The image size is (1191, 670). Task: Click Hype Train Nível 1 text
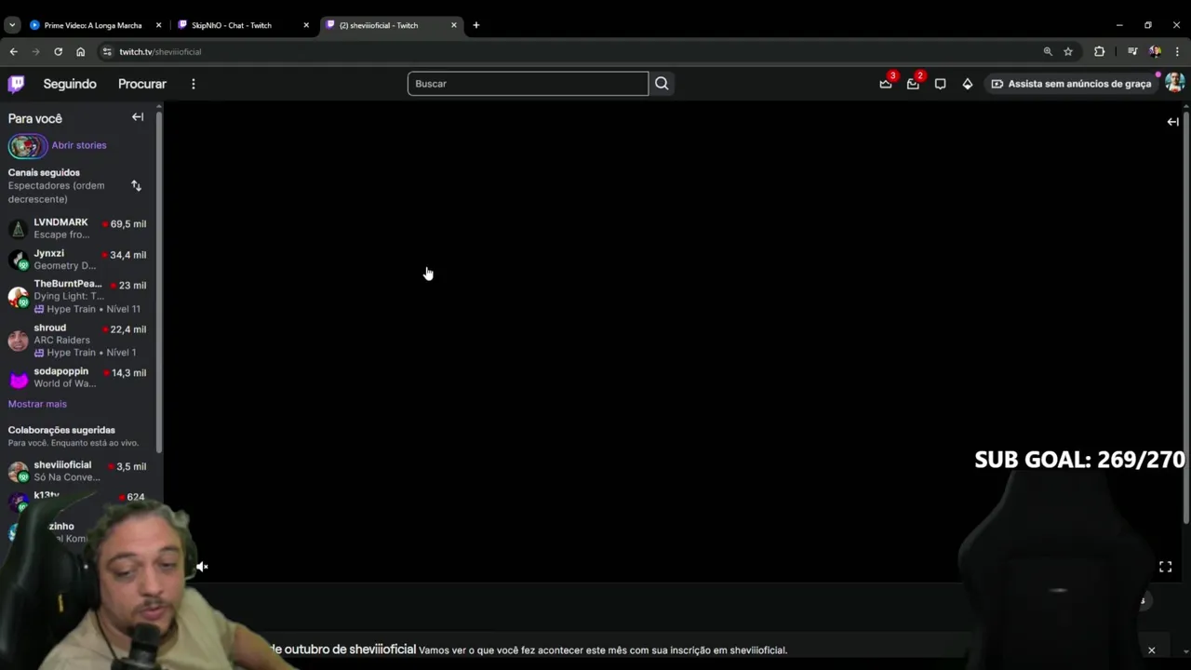[x=91, y=353]
